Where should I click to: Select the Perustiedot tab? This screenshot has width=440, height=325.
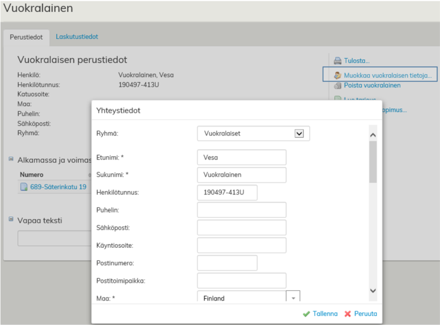coord(26,37)
